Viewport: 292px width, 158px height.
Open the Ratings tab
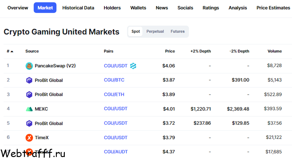point(211,8)
